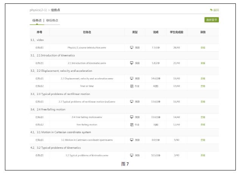This screenshot has width=240, height=175.
Task: Click video icon for 2.1 Introduction of kinematics.wmv
Action: click(132, 63)
